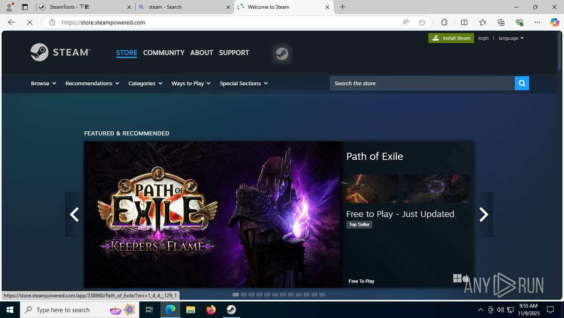The height and width of the screenshot is (318, 564).
Task: Select the fifth carousel page indicator
Action: (x=267, y=295)
